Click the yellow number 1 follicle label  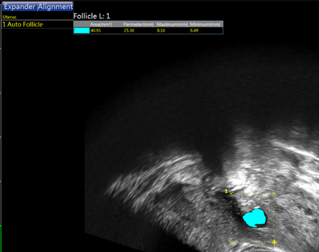(226, 191)
